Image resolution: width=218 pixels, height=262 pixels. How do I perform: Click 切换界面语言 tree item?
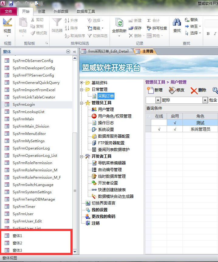103,203
